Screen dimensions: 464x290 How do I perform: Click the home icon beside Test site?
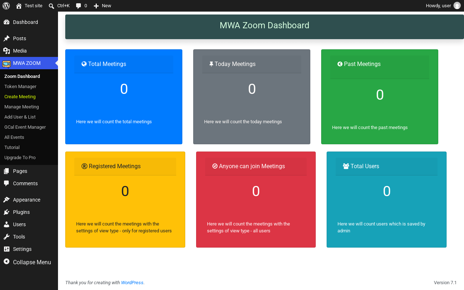coord(19,6)
